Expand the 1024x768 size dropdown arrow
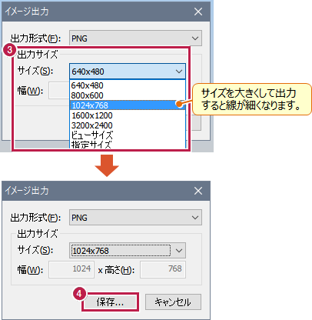The width and height of the screenshot is (312, 320). coord(179,251)
